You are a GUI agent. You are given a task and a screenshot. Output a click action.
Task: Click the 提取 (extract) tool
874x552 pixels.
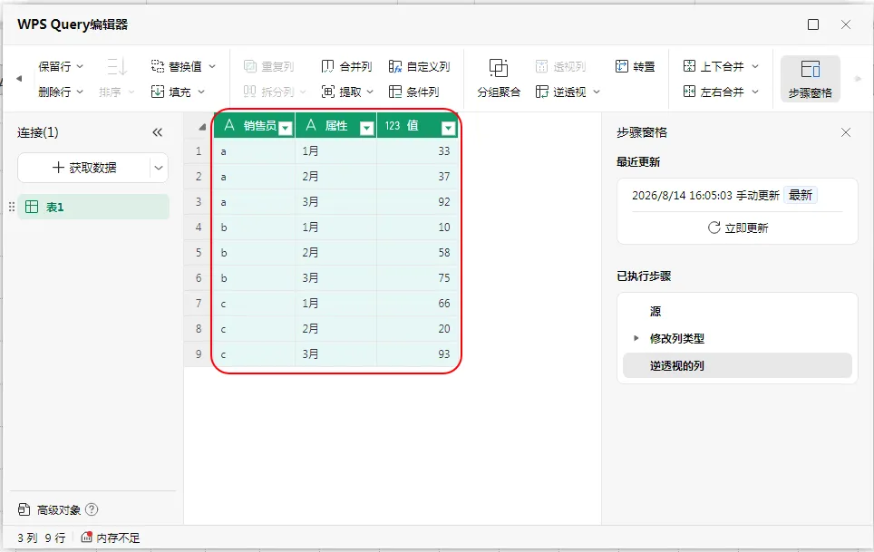coord(342,92)
